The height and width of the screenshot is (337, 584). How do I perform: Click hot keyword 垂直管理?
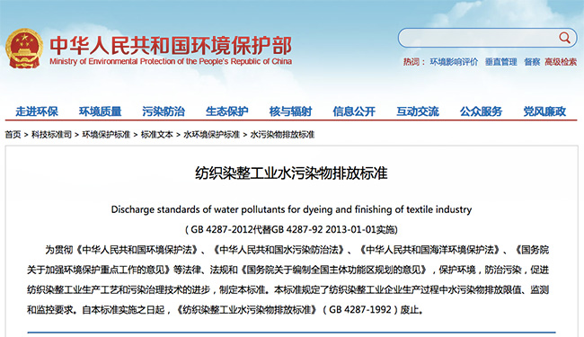(x=501, y=62)
